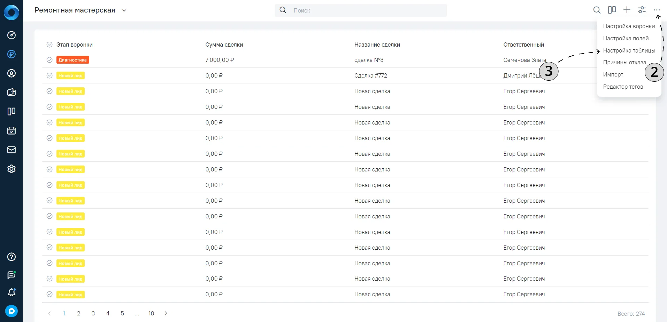
Task: Open contacts user icon in sidebar
Action: coord(11,73)
